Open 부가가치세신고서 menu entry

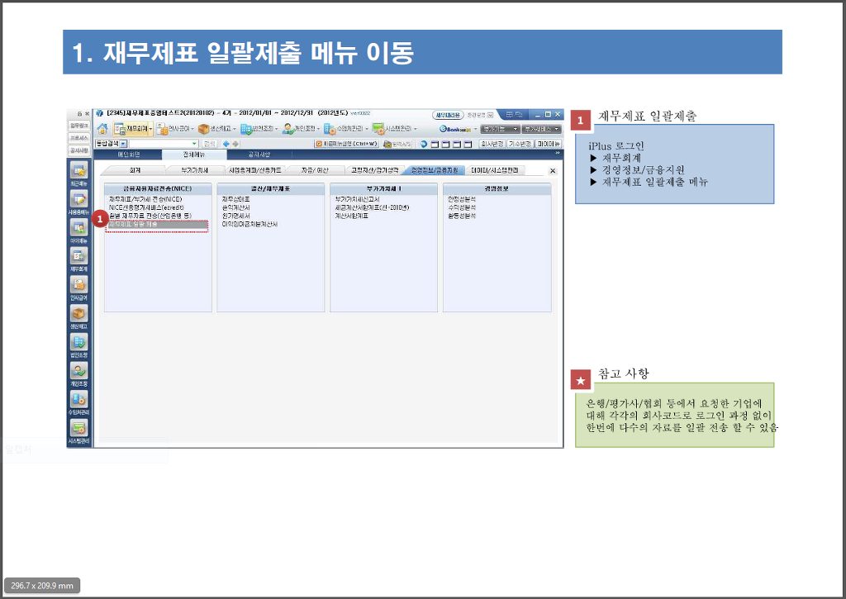pos(357,200)
